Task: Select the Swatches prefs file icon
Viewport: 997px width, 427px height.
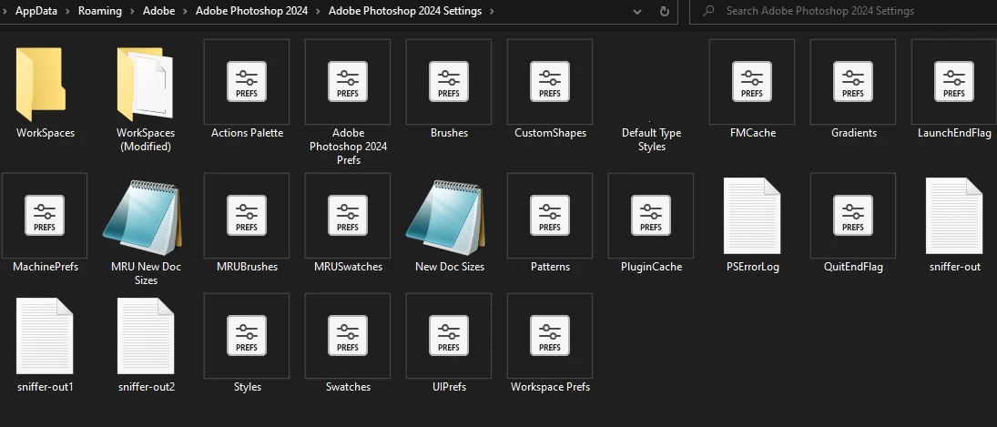Action: (348, 336)
